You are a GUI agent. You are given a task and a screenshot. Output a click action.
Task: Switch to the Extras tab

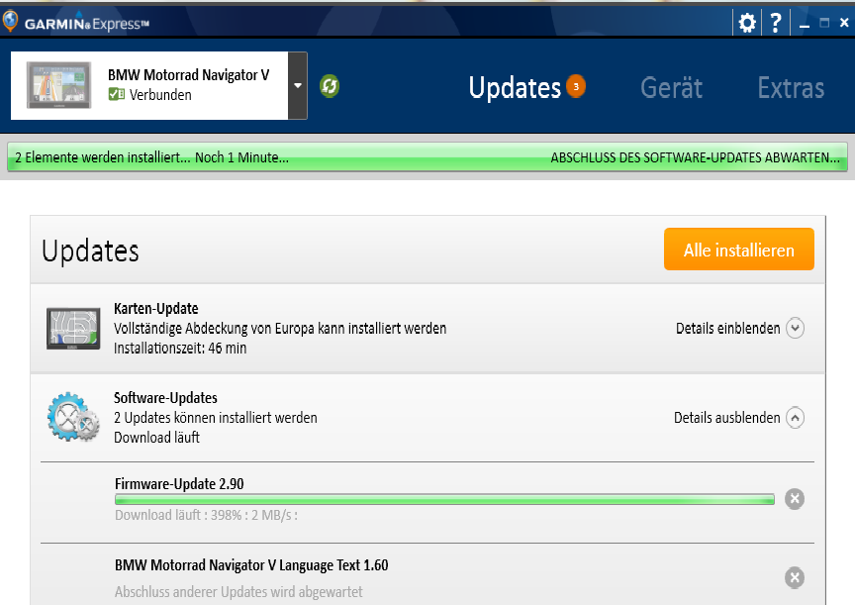click(x=791, y=87)
